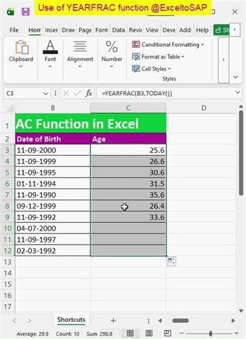Click the Excel logo icon
Image resolution: width=246 pixels, height=339 pixels.
pos(10,12)
